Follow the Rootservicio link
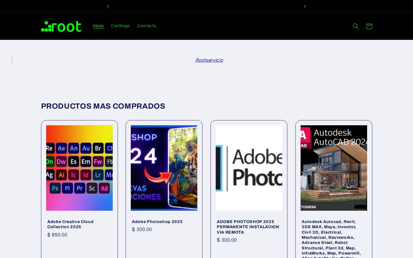Image resolution: width=413 pixels, height=258 pixels. pos(209,60)
